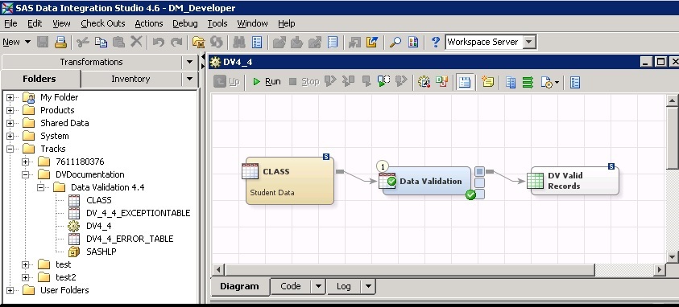The image size is (679, 307).
Task: Click the Up button in DV4_4 toolbar
Action: (227, 81)
